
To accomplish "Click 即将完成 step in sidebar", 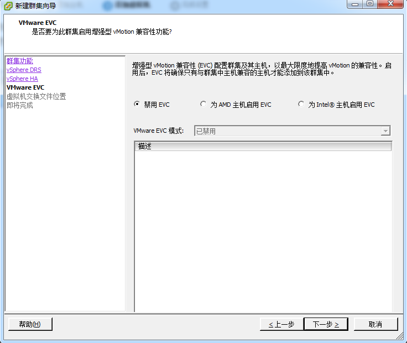I will [20, 106].
